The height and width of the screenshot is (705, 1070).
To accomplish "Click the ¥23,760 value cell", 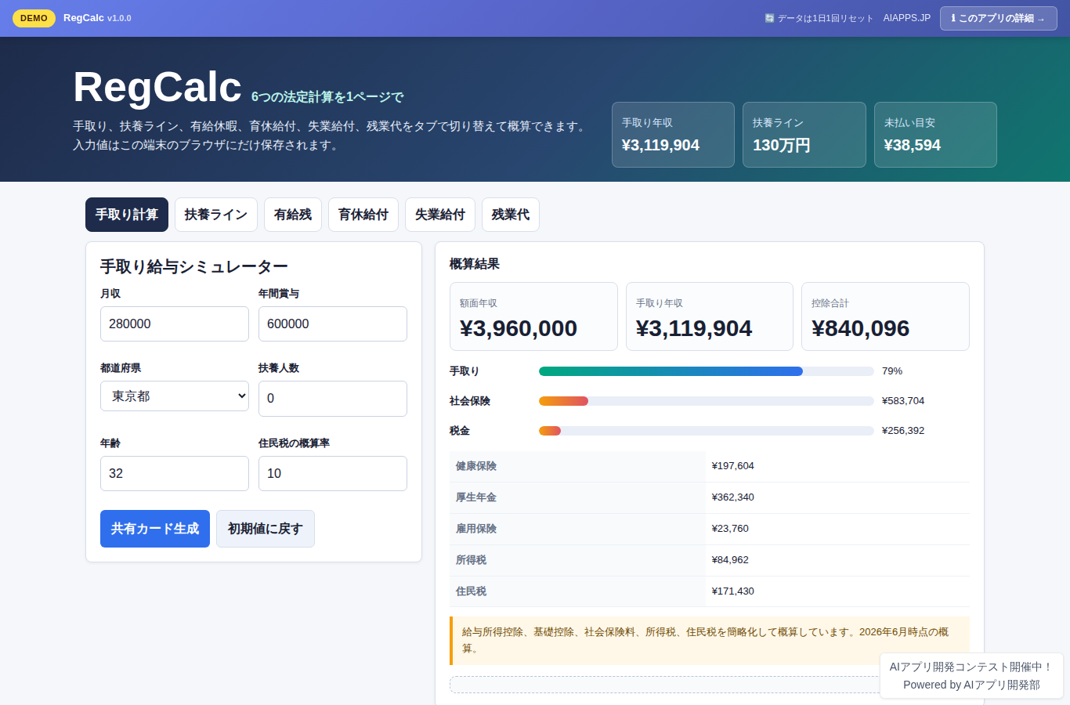I will [x=837, y=529].
